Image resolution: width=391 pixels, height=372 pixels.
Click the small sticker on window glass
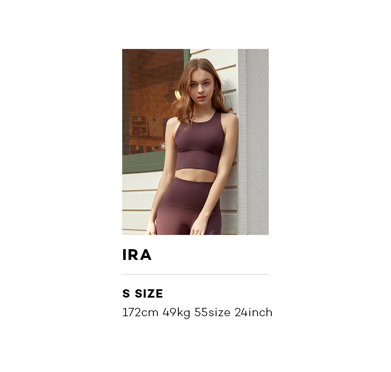163,146
